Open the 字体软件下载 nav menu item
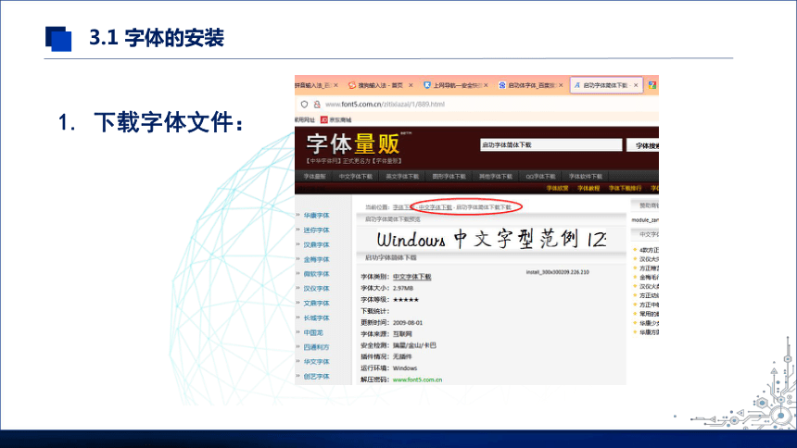Screen dimensions: 797x448 tap(586, 176)
